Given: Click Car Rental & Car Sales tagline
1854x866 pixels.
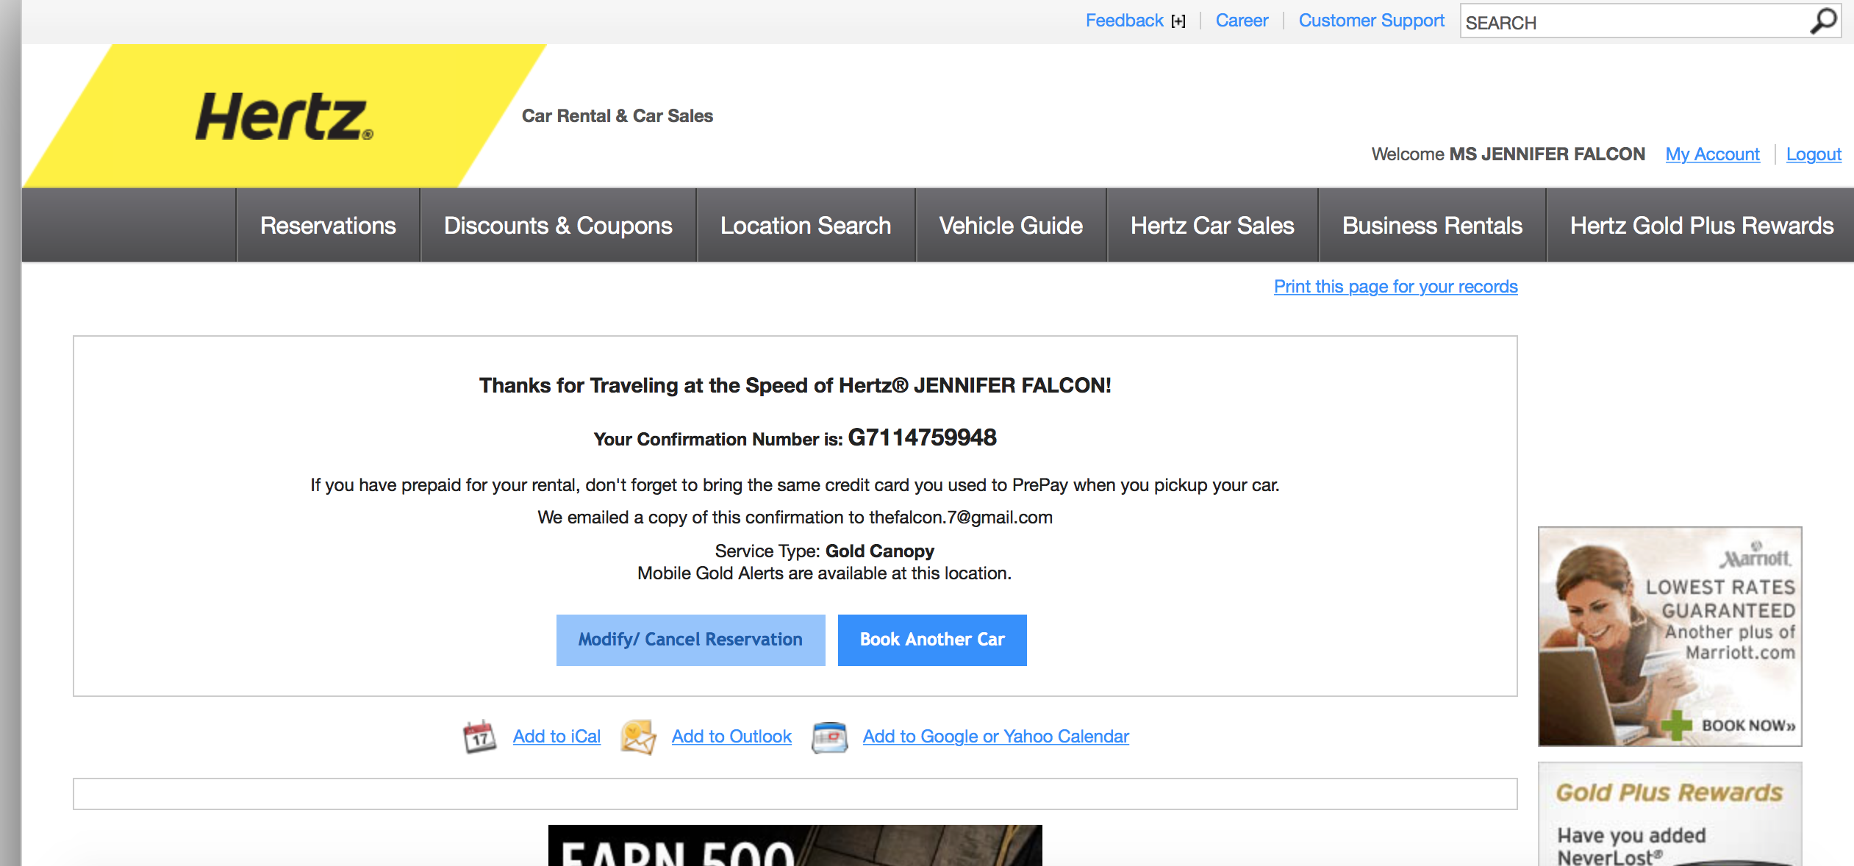Looking at the screenshot, I should (x=618, y=116).
